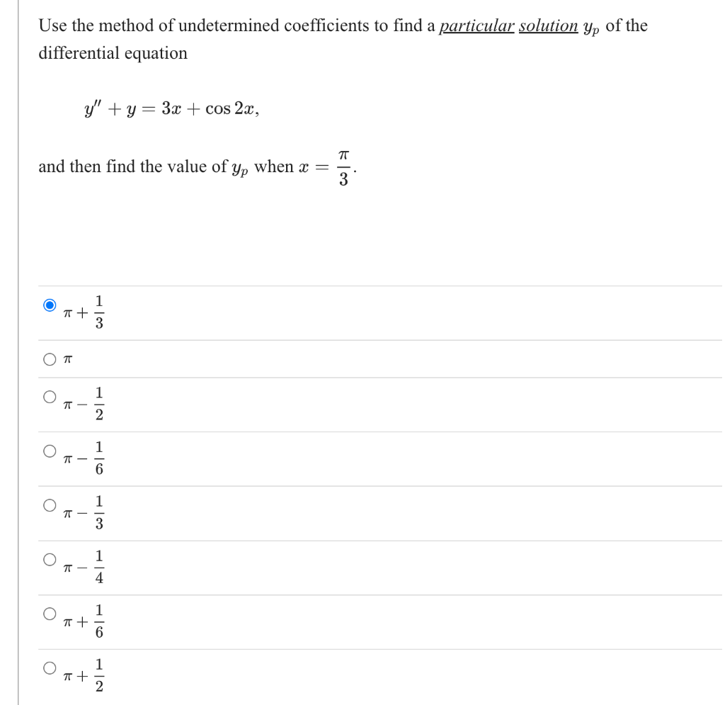This screenshot has width=725, height=705.
Task: Deselect the currently chosen π + 1/3 option
Action: click(48, 306)
